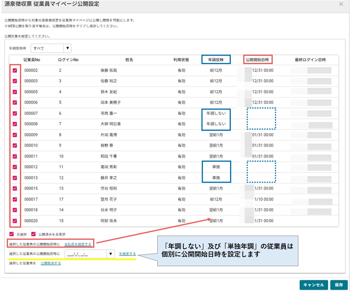Click the を設定する link
The image size is (350, 291).
[127, 254]
